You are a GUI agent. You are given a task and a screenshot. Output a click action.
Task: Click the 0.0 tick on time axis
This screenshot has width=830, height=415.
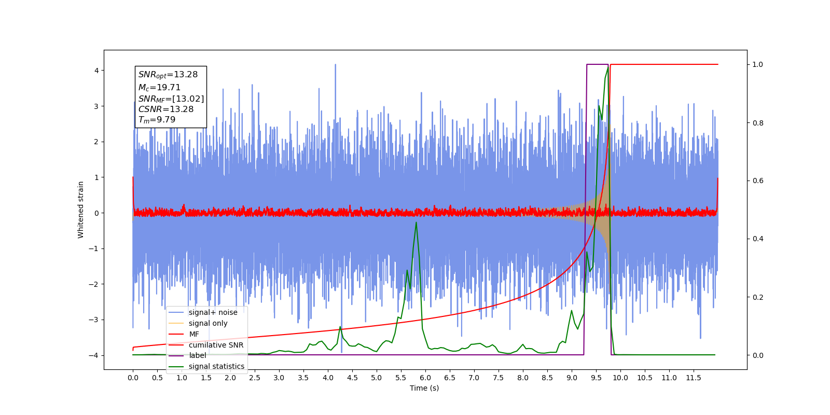tap(133, 378)
